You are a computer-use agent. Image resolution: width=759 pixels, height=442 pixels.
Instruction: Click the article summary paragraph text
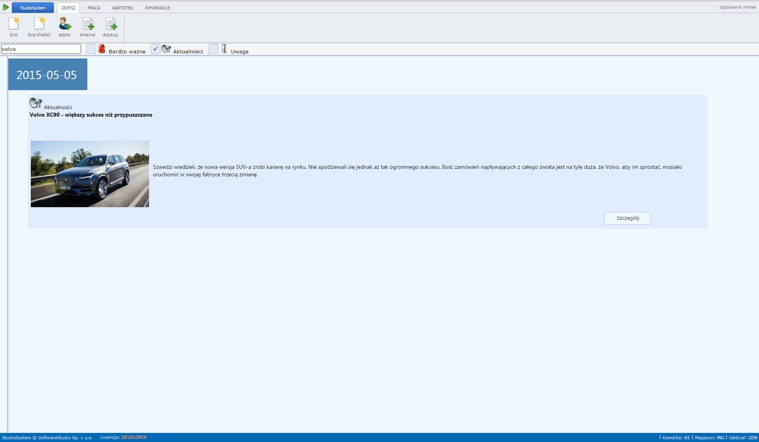(417, 171)
